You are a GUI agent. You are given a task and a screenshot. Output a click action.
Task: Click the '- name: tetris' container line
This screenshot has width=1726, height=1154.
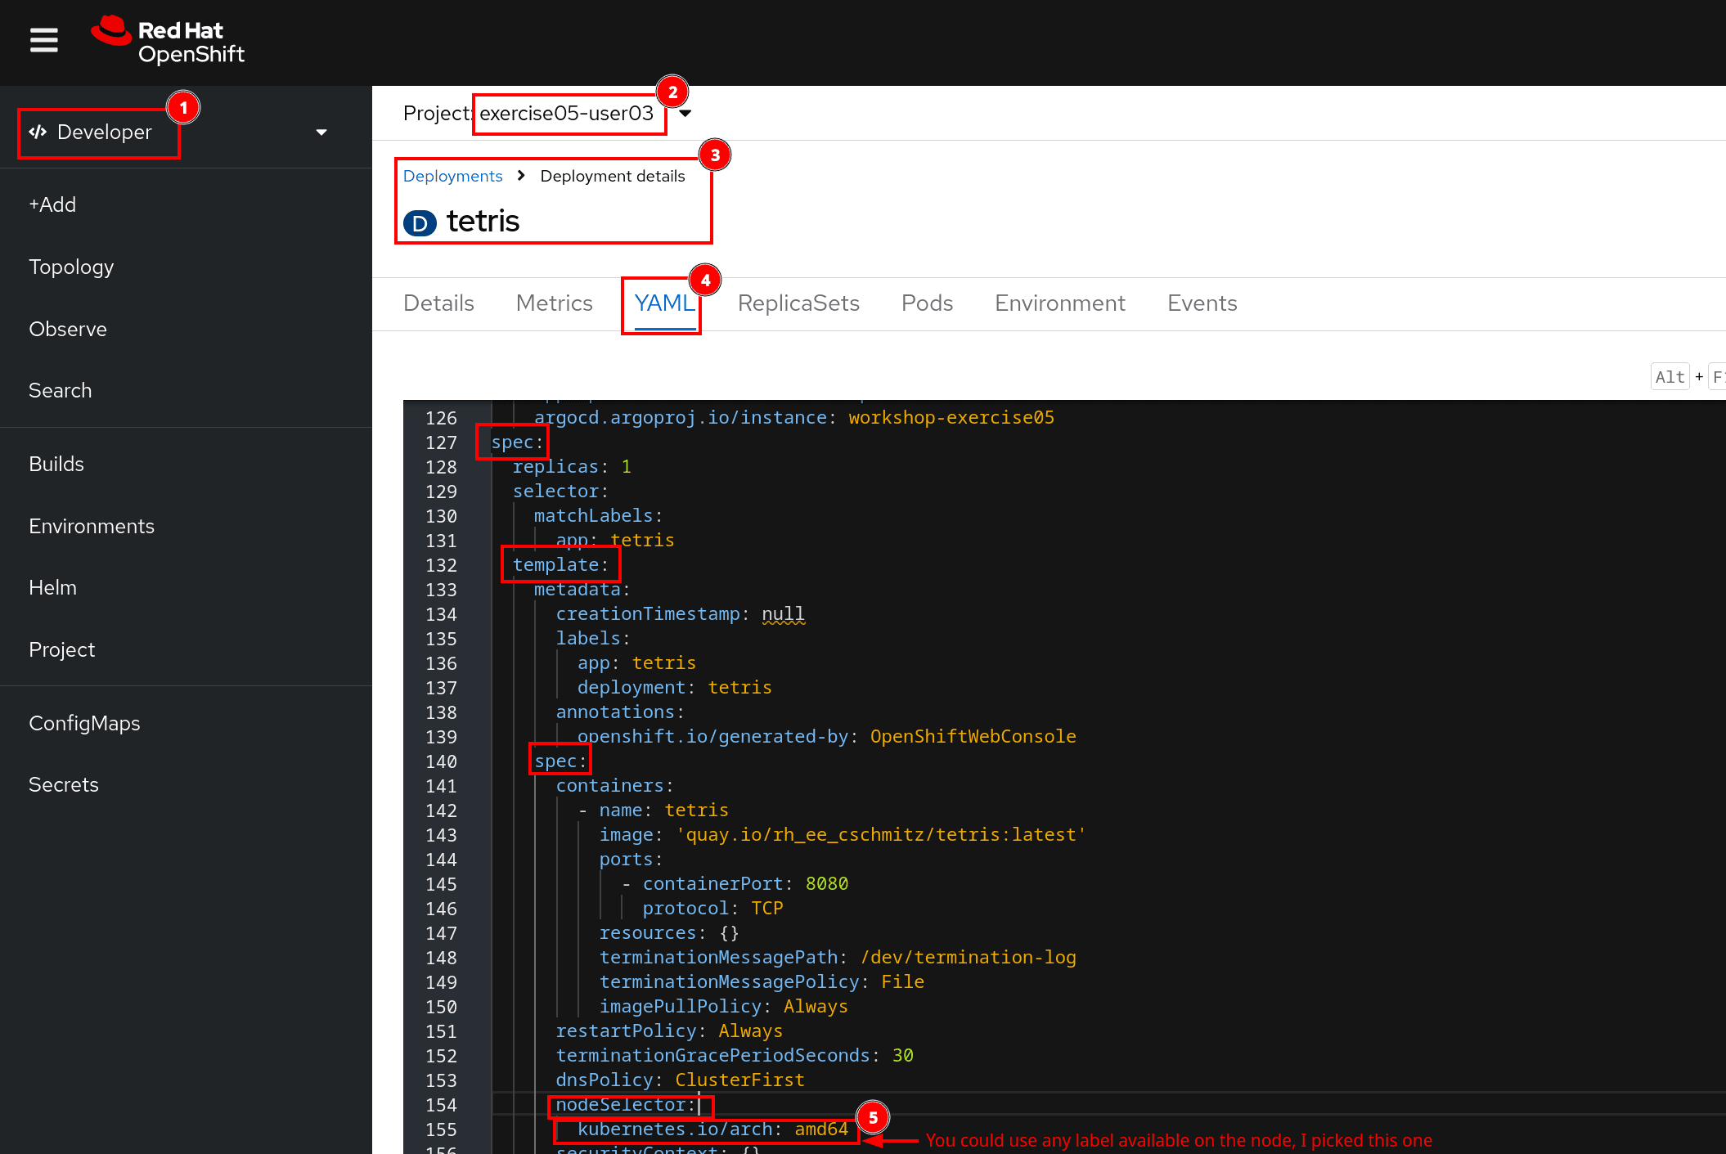tap(653, 810)
